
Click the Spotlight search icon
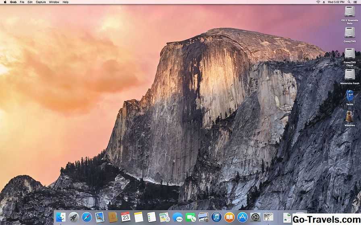(348, 2)
